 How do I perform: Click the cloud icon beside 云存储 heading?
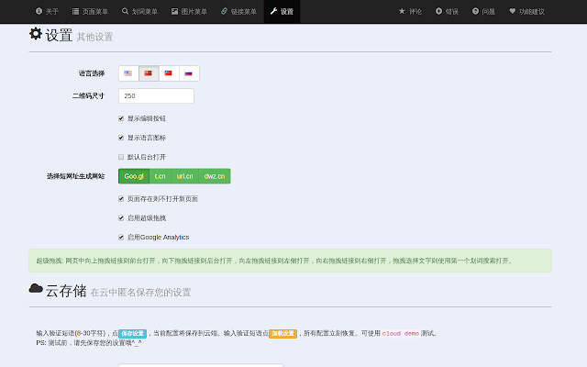pyautogui.click(x=36, y=288)
